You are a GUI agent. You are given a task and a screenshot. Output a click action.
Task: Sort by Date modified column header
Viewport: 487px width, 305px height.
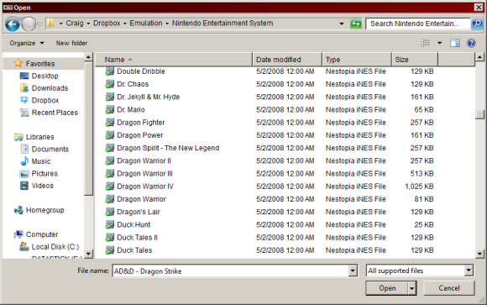point(287,60)
